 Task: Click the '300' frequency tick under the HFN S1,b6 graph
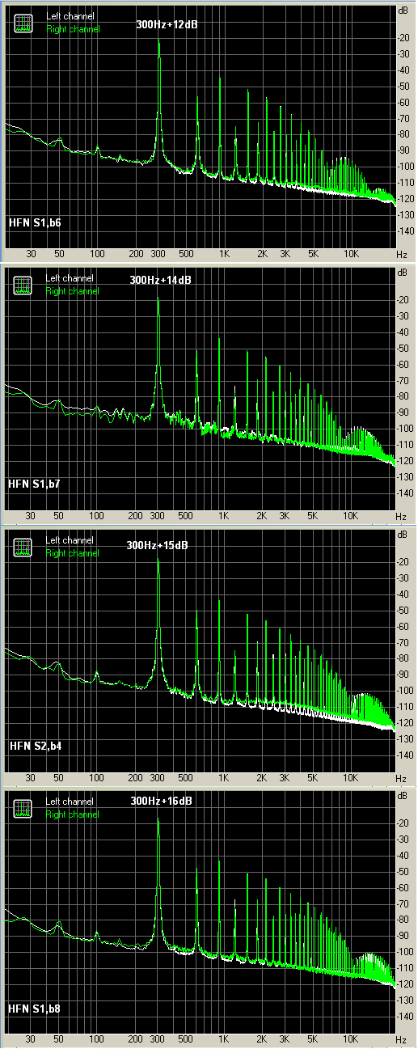pyautogui.click(x=158, y=254)
